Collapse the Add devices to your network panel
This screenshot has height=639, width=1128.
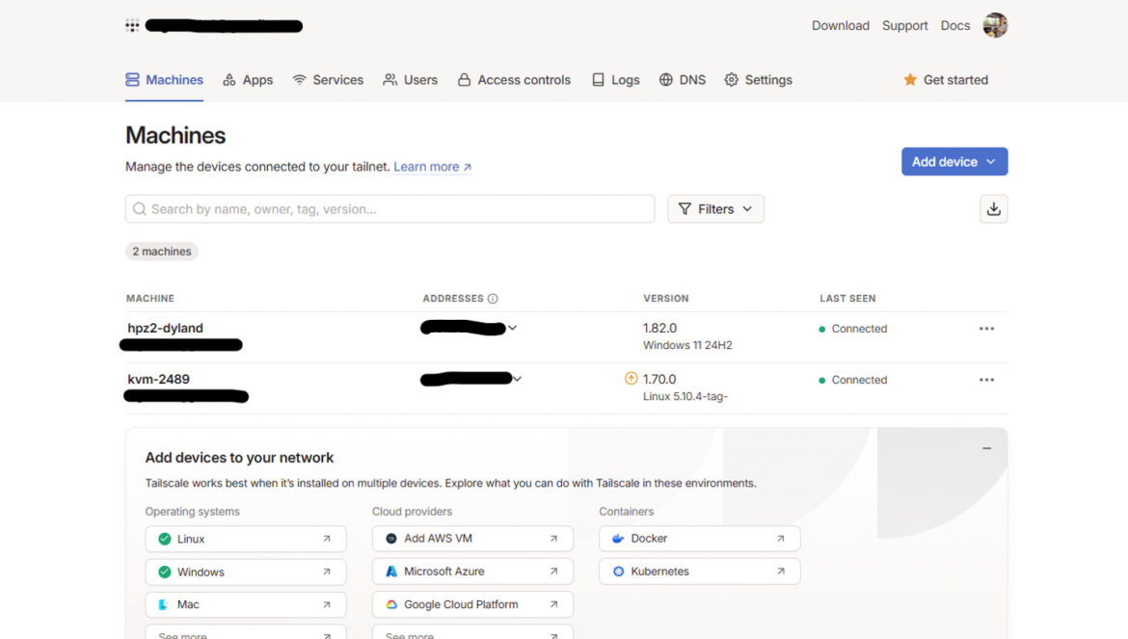pos(987,448)
